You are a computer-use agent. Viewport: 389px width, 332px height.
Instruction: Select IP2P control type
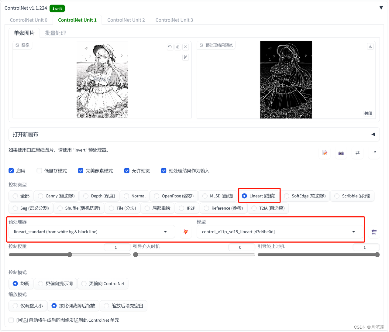tap(187, 208)
